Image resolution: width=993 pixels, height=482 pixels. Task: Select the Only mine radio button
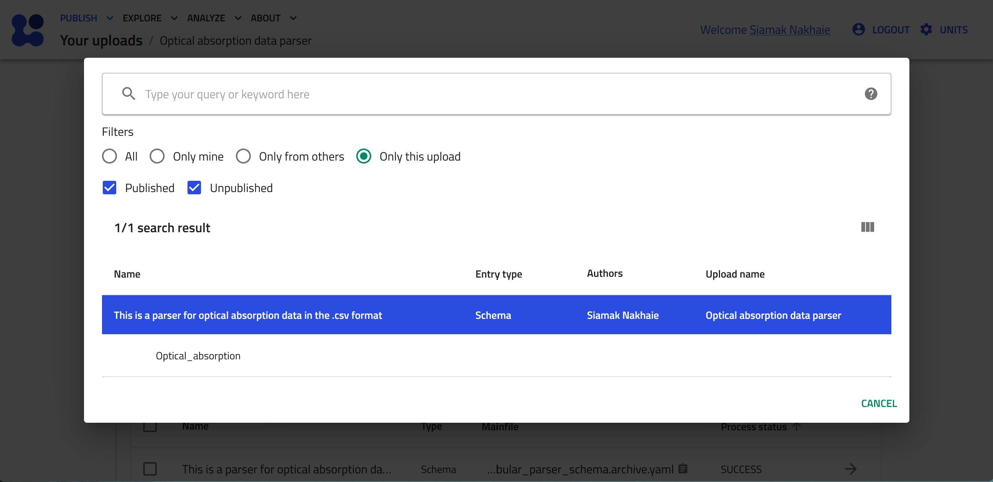coord(157,156)
